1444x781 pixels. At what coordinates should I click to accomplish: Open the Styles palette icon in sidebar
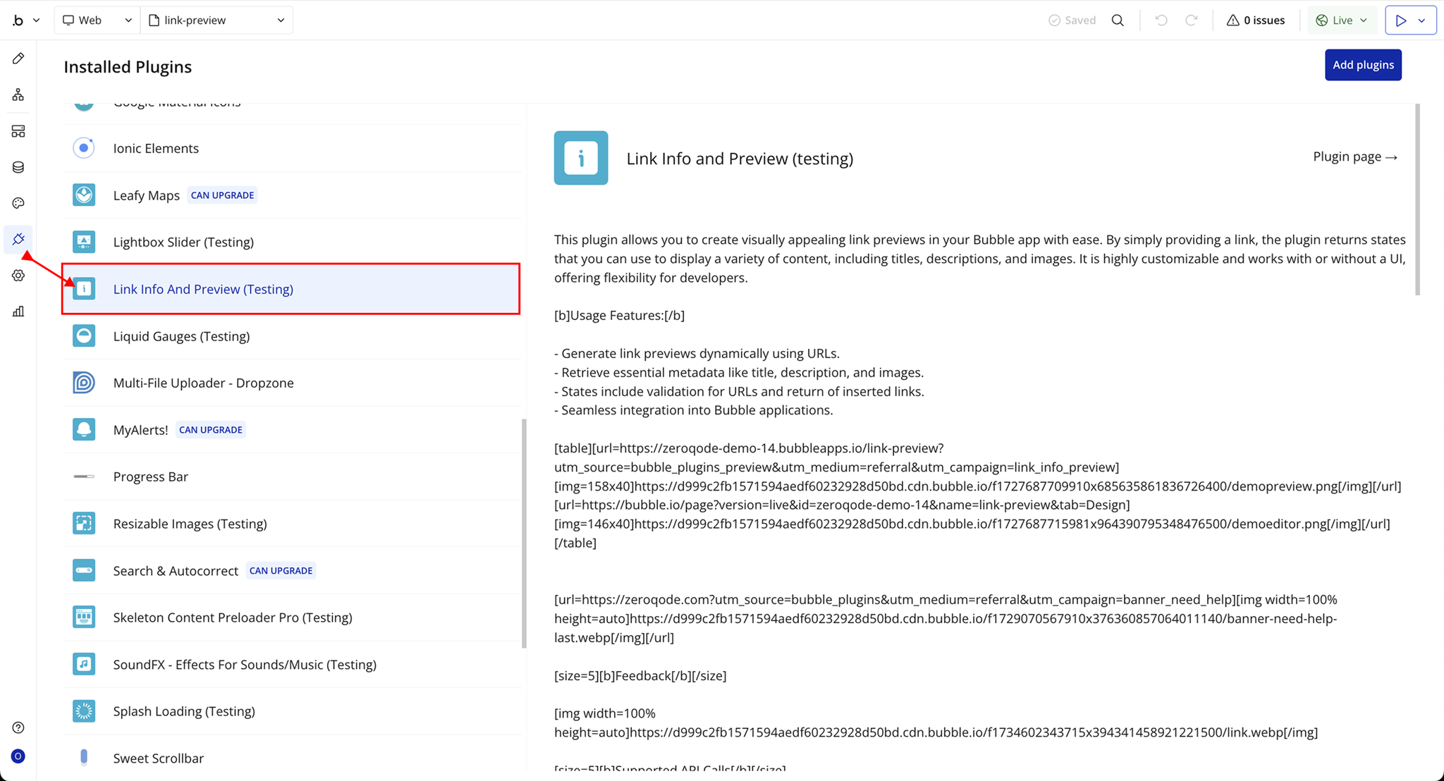[18, 203]
